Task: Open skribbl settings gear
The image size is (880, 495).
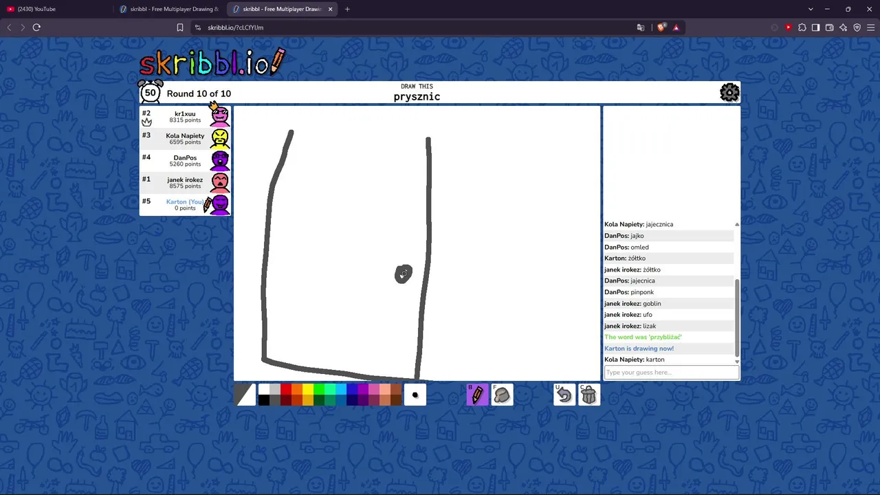Action: (729, 92)
